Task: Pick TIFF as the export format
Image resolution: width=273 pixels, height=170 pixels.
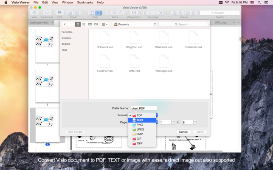Action: (139, 143)
